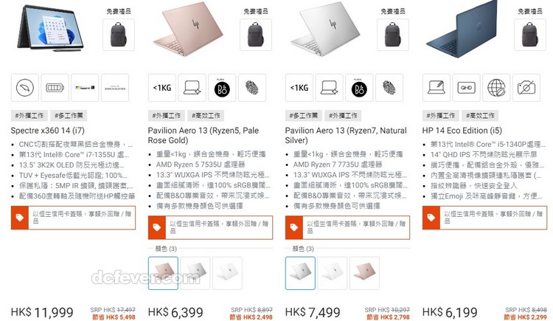Click the QHD display icon

(x=467, y=88)
